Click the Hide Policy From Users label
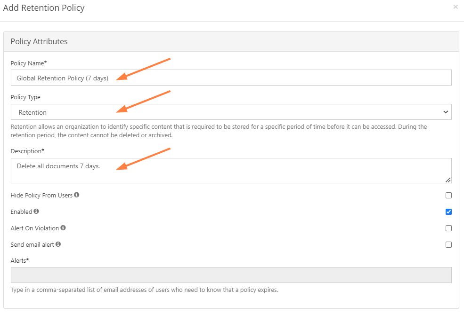Viewport: 464px width, 314px height. coord(41,195)
